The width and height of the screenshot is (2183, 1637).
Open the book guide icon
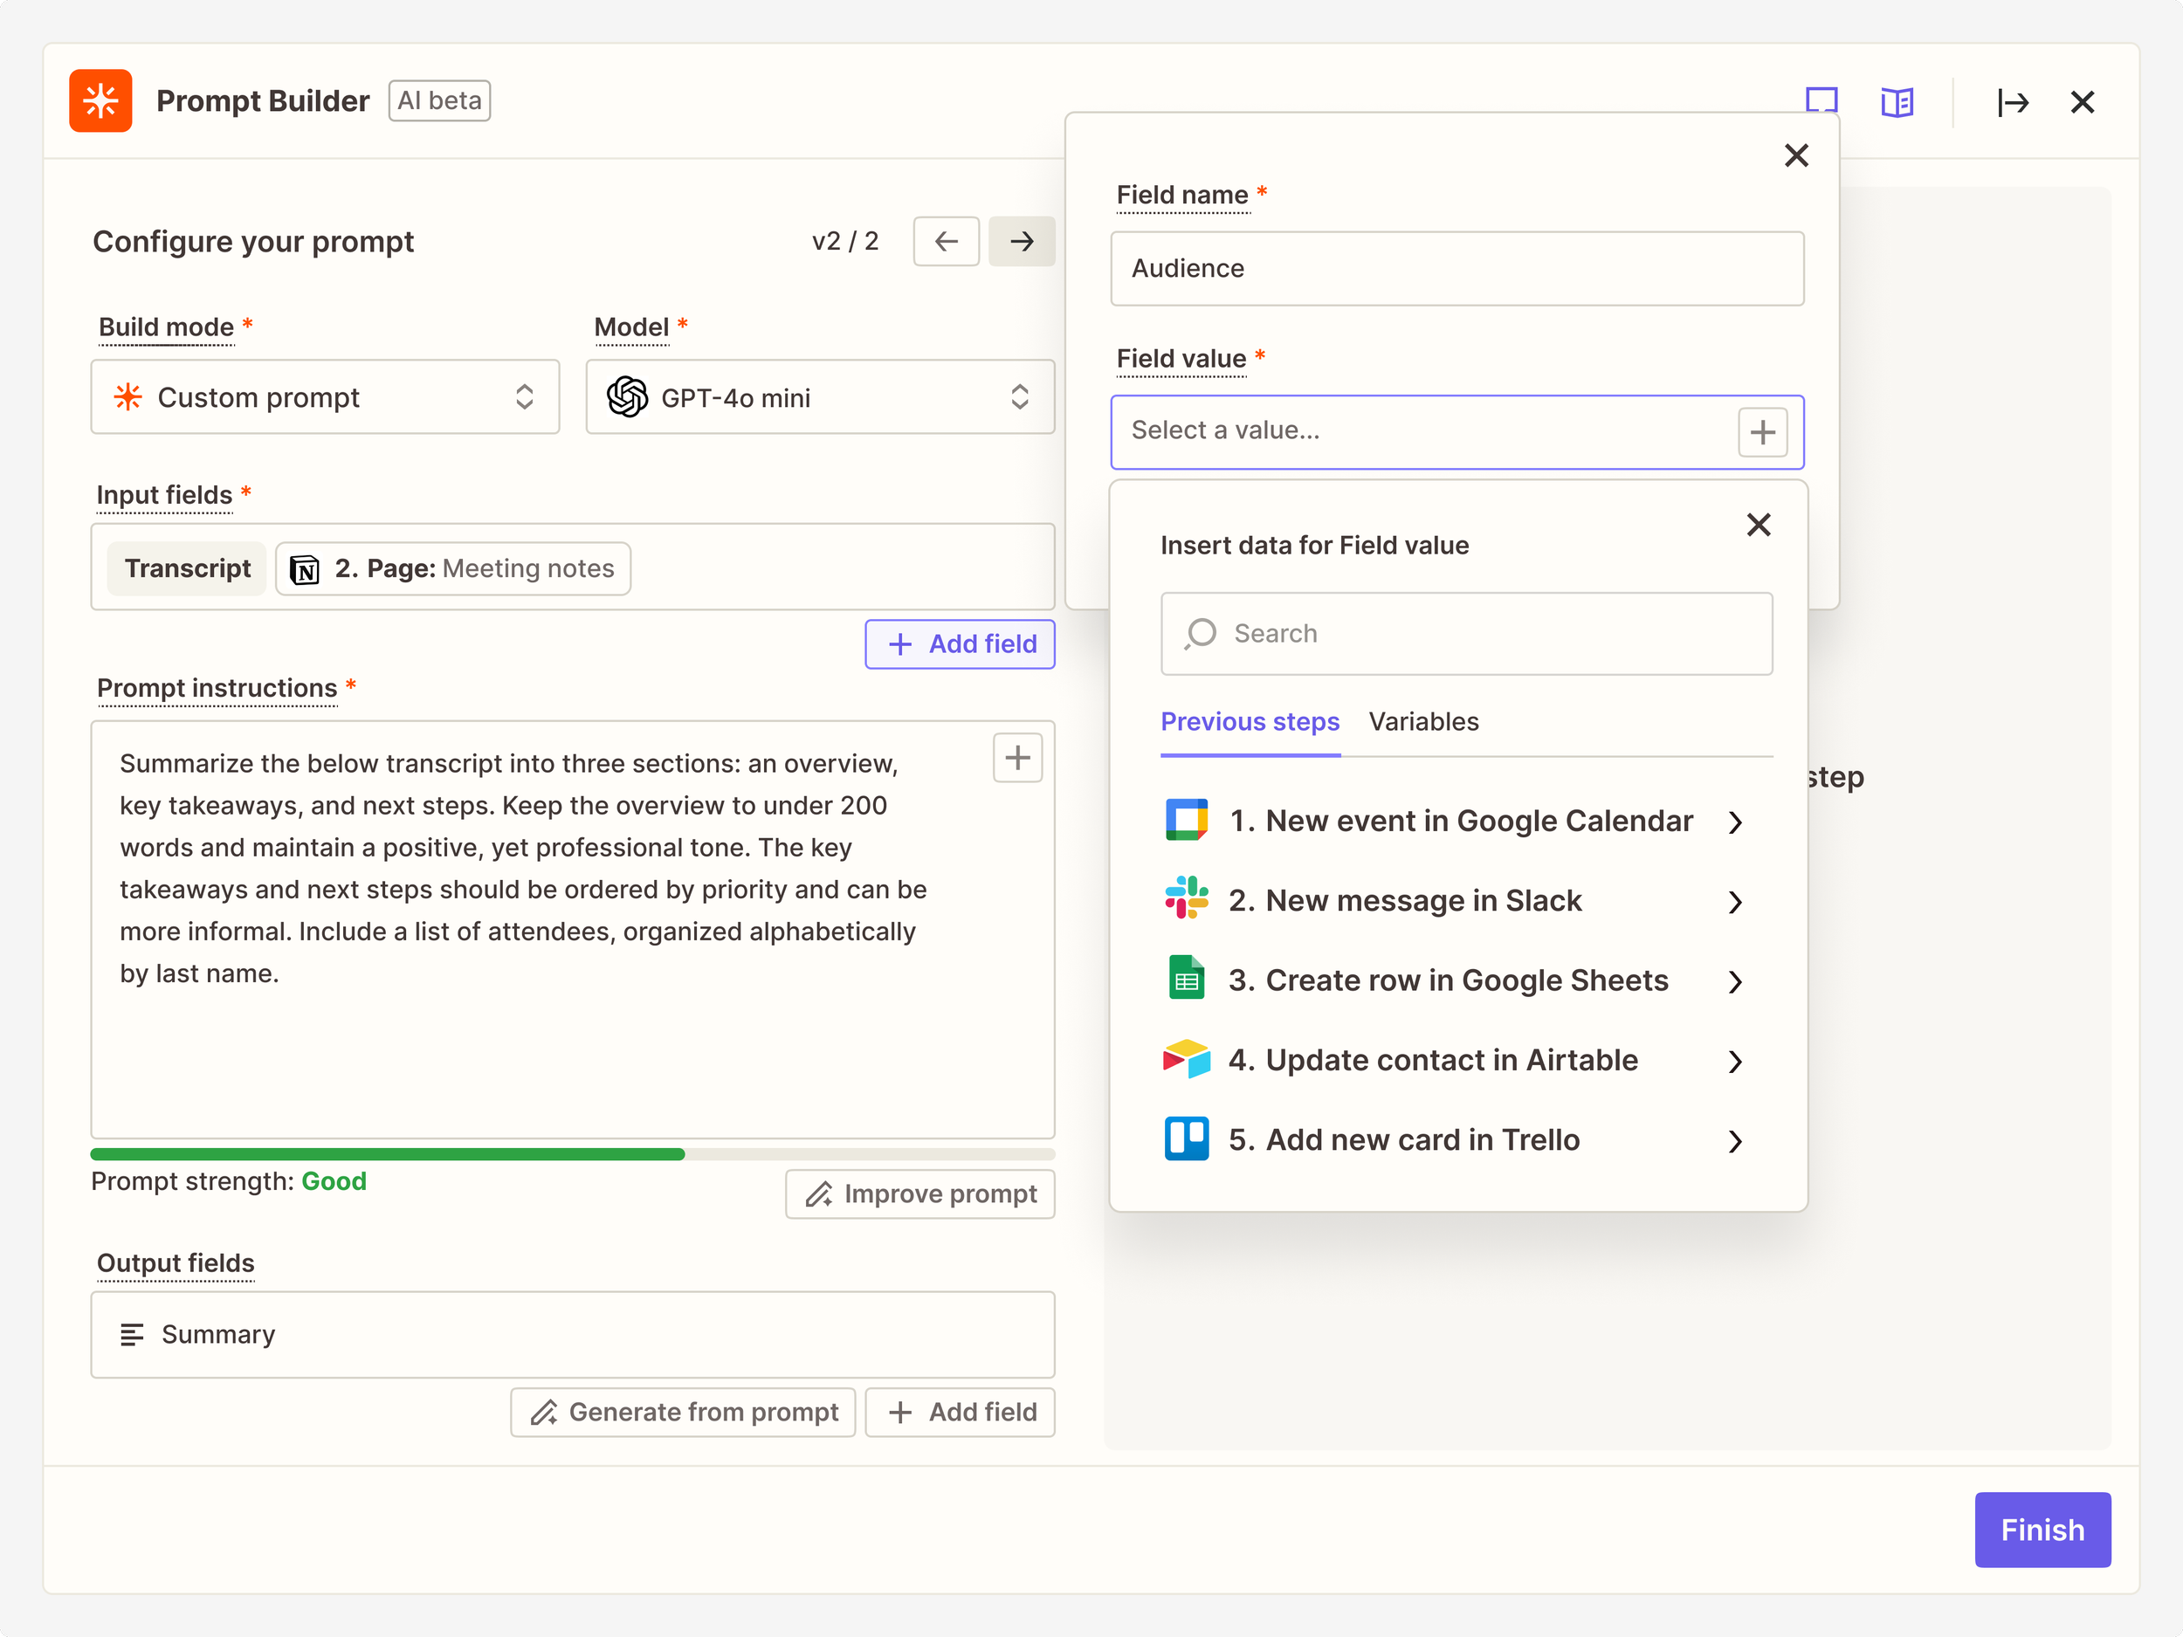pyautogui.click(x=1896, y=101)
